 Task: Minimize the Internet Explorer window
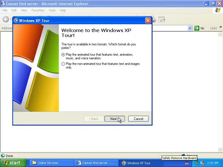coord(206,4)
